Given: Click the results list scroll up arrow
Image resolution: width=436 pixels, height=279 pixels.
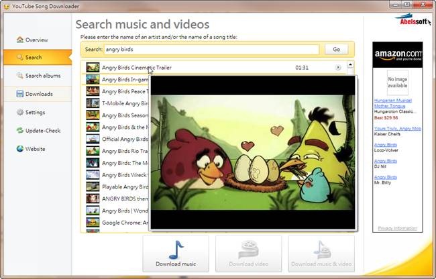Looking at the screenshot, I should [x=350, y=64].
